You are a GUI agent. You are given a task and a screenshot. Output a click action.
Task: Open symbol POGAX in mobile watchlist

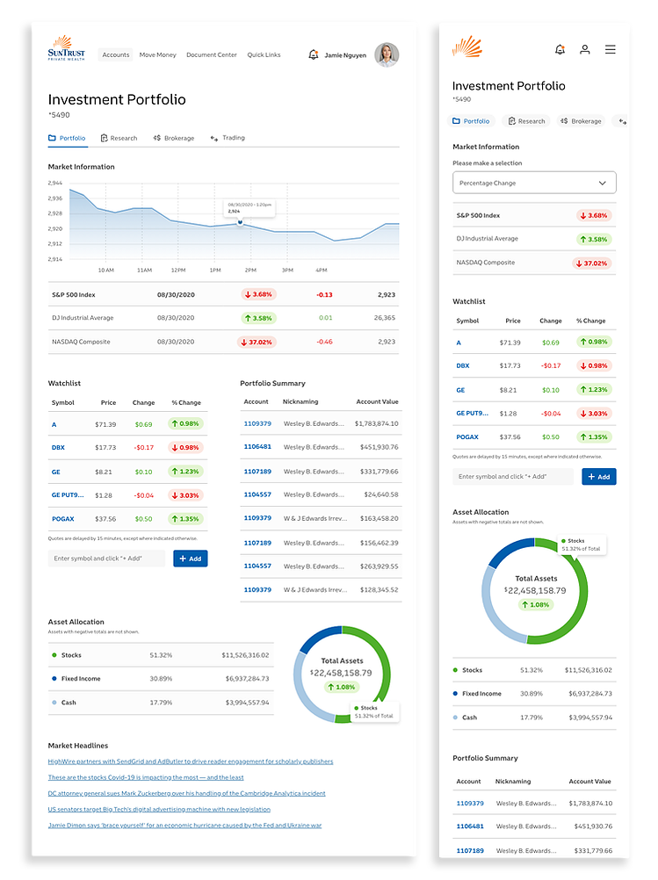pos(467,437)
